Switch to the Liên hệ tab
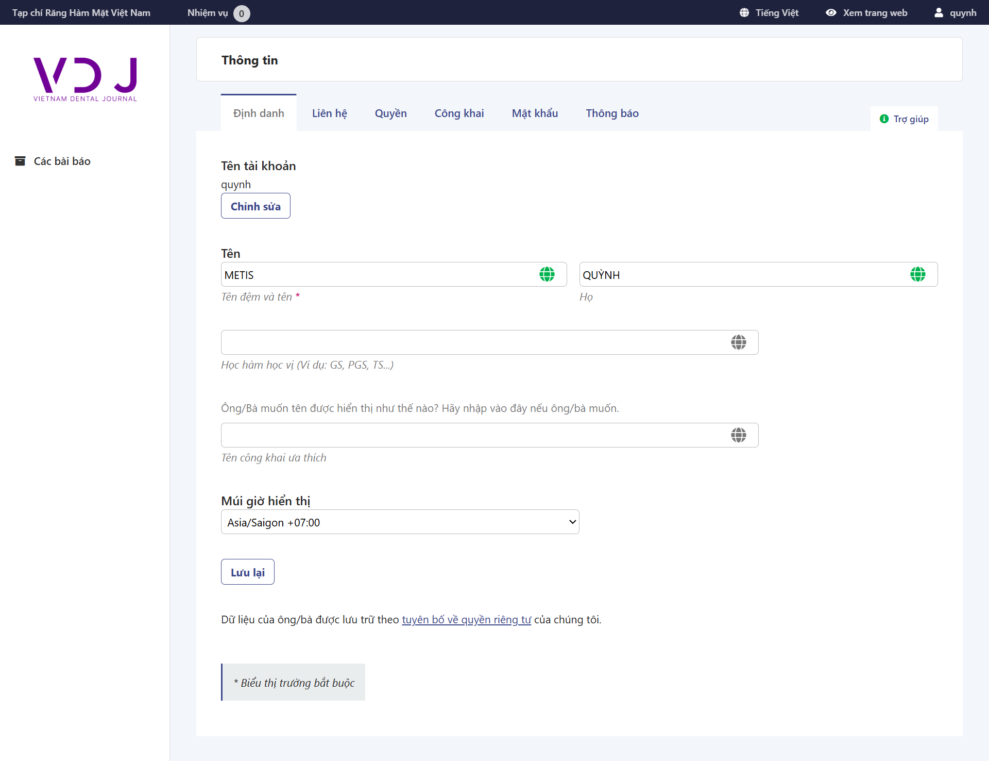Viewport: 989px width, 761px height. click(x=330, y=113)
